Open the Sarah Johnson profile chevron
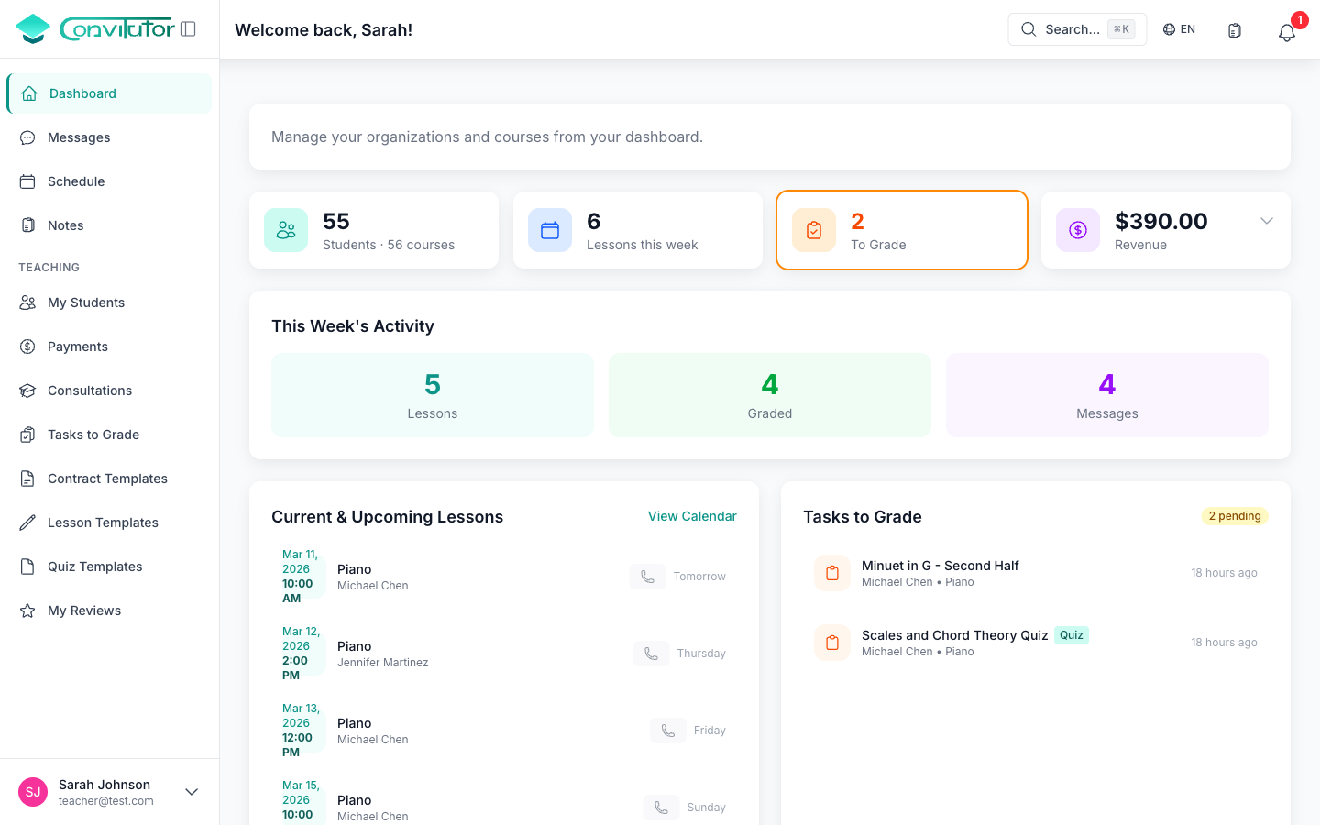The image size is (1320, 825). (x=191, y=791)
